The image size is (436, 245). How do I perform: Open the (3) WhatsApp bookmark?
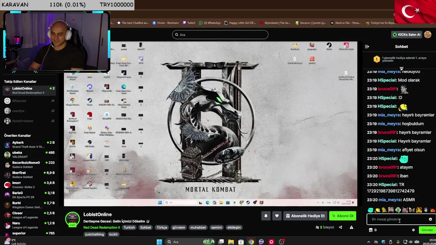(210, 23)
